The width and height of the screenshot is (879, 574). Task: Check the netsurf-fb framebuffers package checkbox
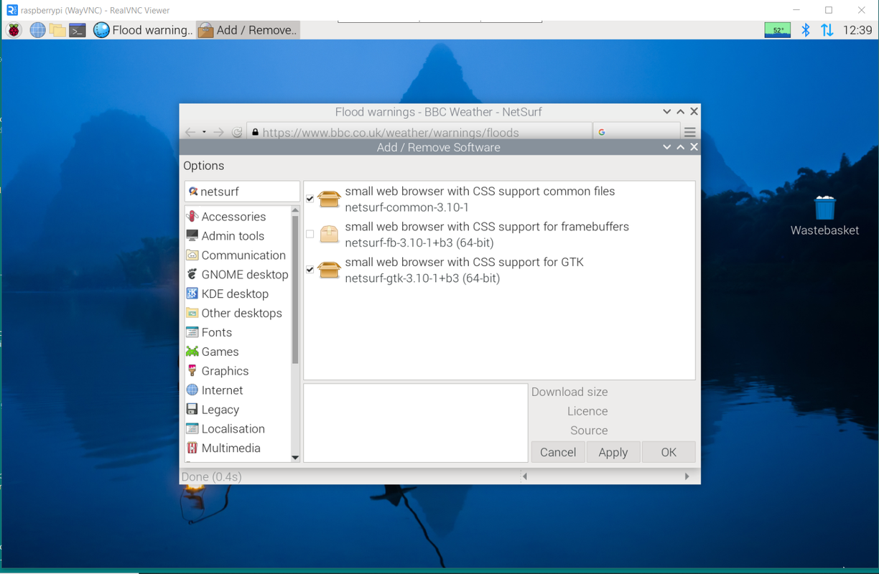[310, 234]
